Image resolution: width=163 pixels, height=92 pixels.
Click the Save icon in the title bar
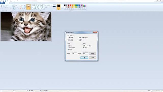tap(3, 1)
